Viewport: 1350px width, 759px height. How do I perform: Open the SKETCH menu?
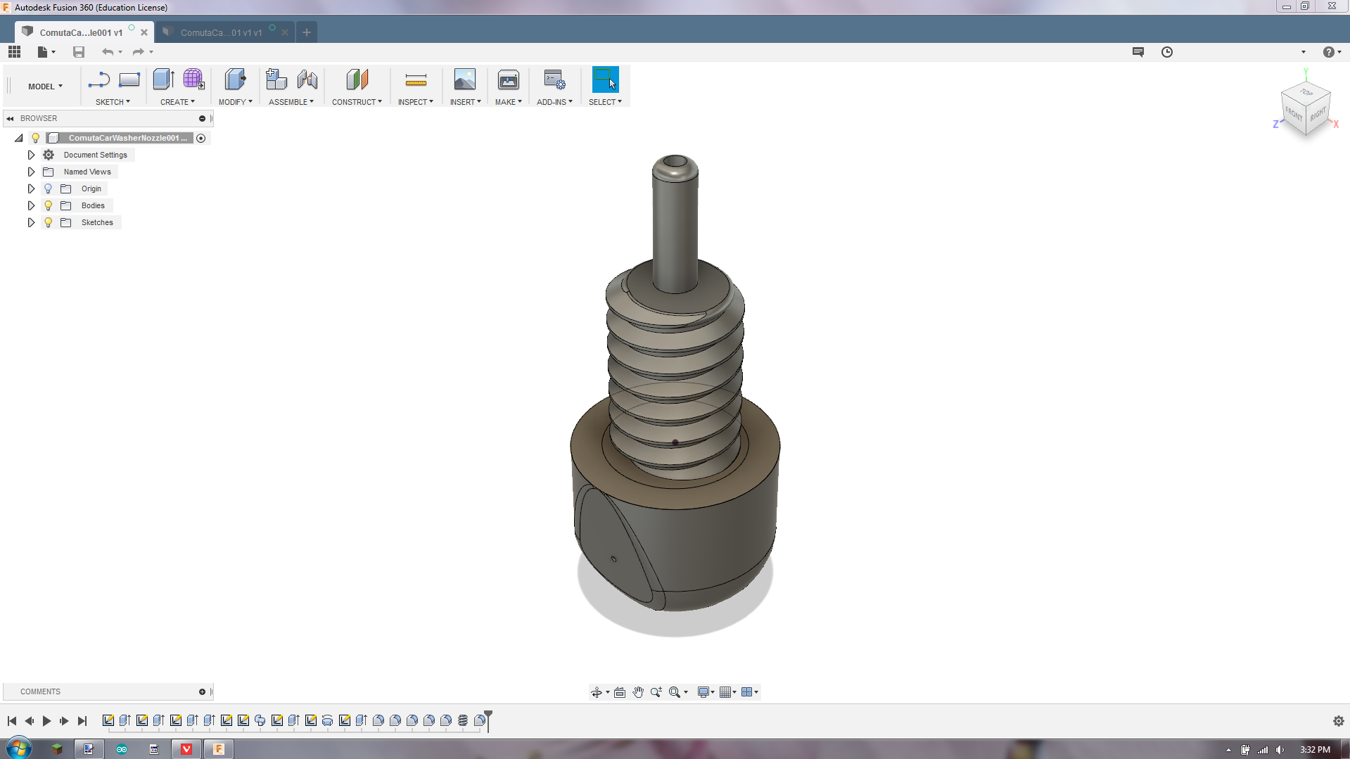pos(113,102)
